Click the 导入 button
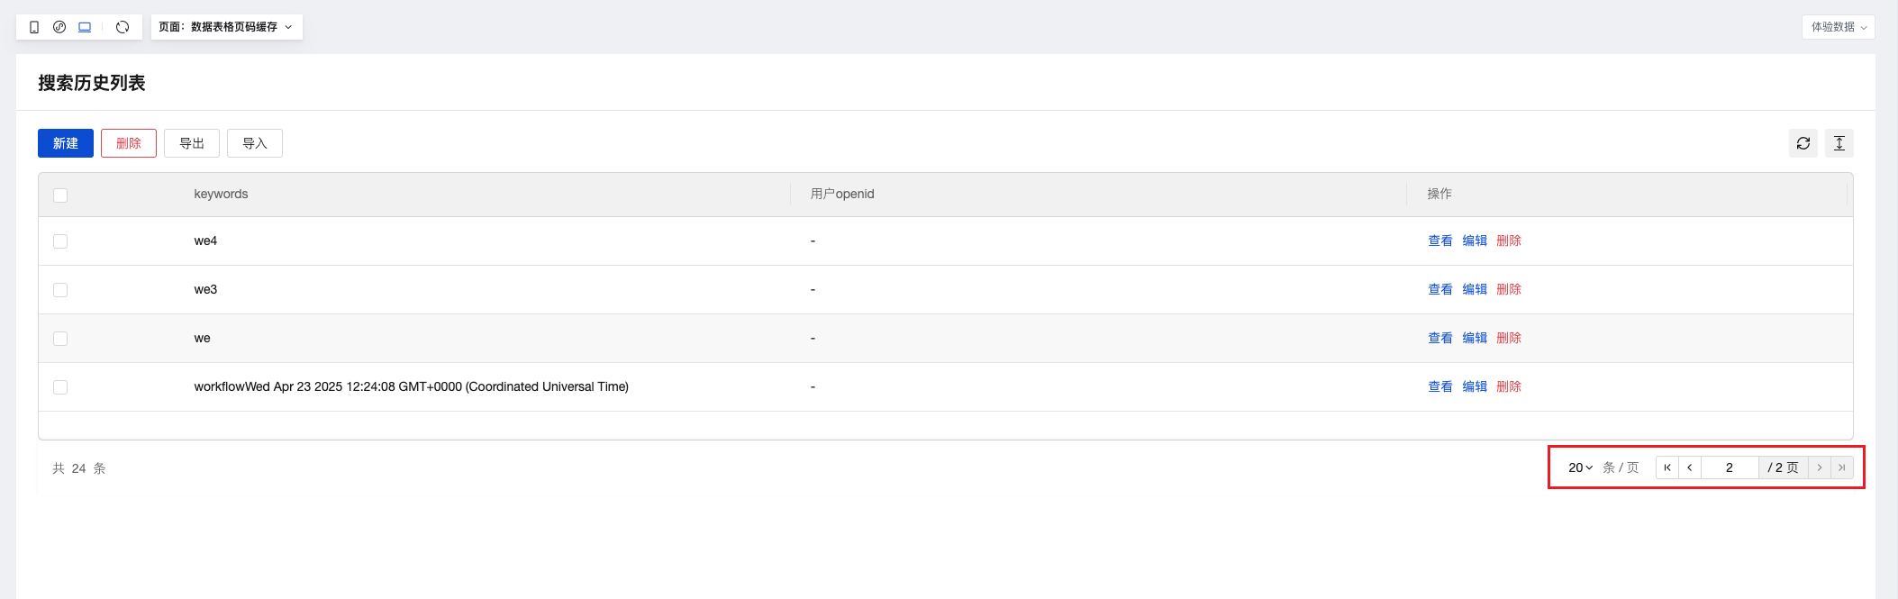Image resolution: width=1898 pixels, height=599 pixels. pyautogui.click(x=255, y=143)
